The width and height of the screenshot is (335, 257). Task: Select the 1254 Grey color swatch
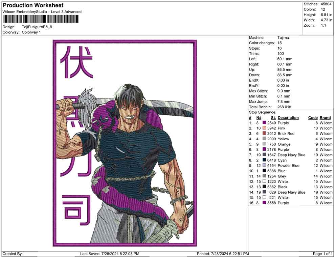tap(264, 176)
